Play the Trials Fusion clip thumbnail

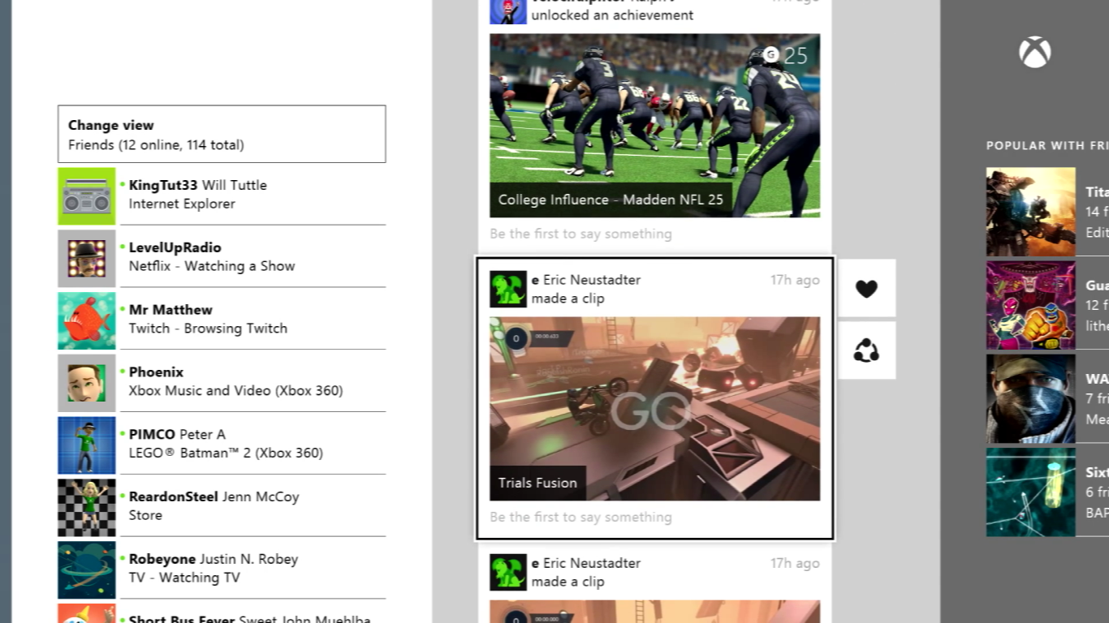point(654,409)
